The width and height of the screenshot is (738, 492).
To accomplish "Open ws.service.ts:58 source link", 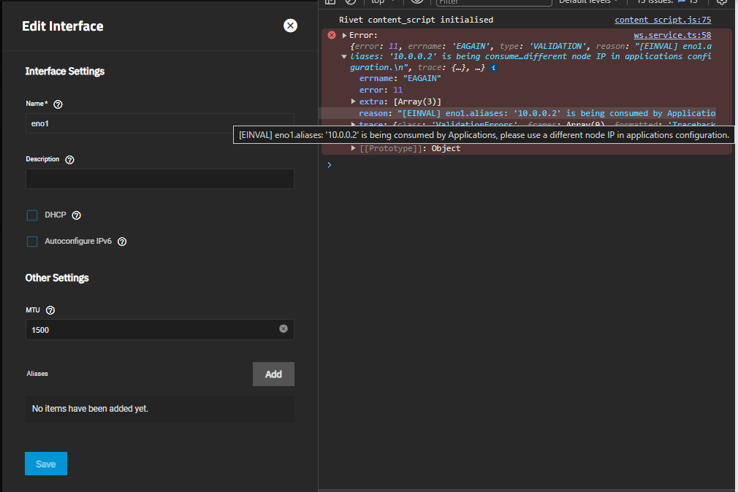I will coord(672,35).
